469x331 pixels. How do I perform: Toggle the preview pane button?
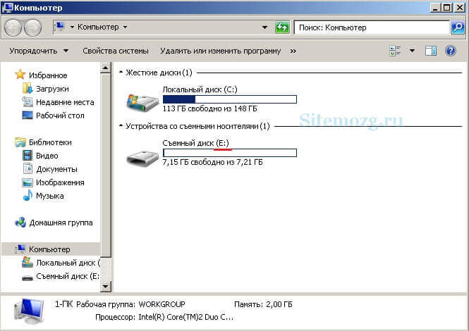[x=431, y=51]
